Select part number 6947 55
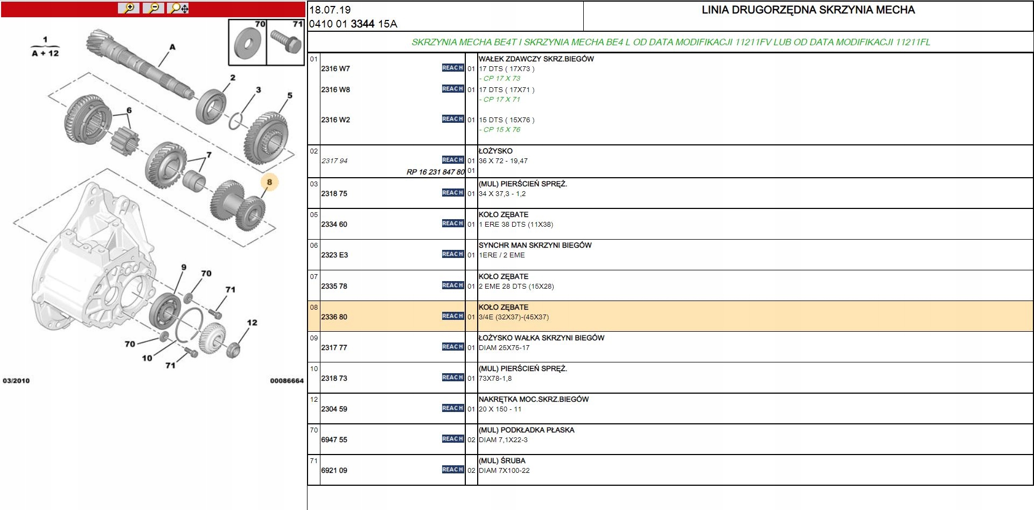The image size is (1034, 510). tap(334, 439)
